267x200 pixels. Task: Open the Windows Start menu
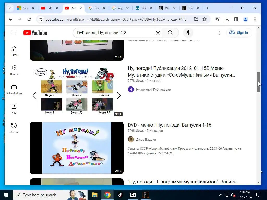tap(6, 195)
